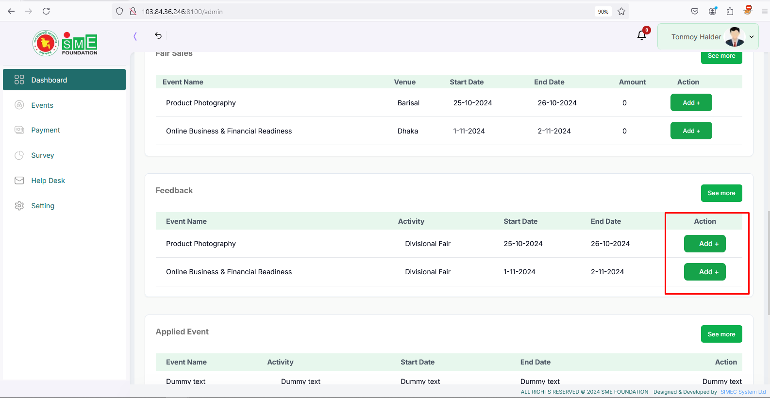Click 25-10-2024 start date in Fair Sales
The image size is (770, 398).
[x=473, y=103]
